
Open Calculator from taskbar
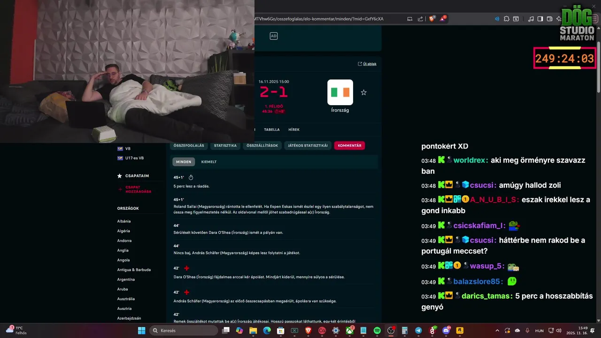click(405, 330)
